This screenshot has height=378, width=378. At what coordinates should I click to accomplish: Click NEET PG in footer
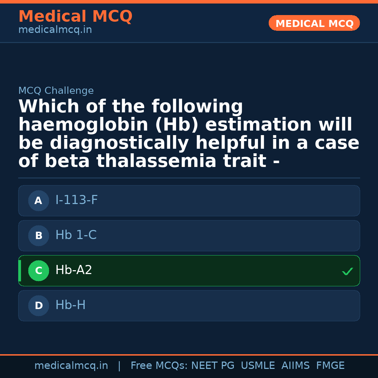pyautogui.click(x=213, y=366)
